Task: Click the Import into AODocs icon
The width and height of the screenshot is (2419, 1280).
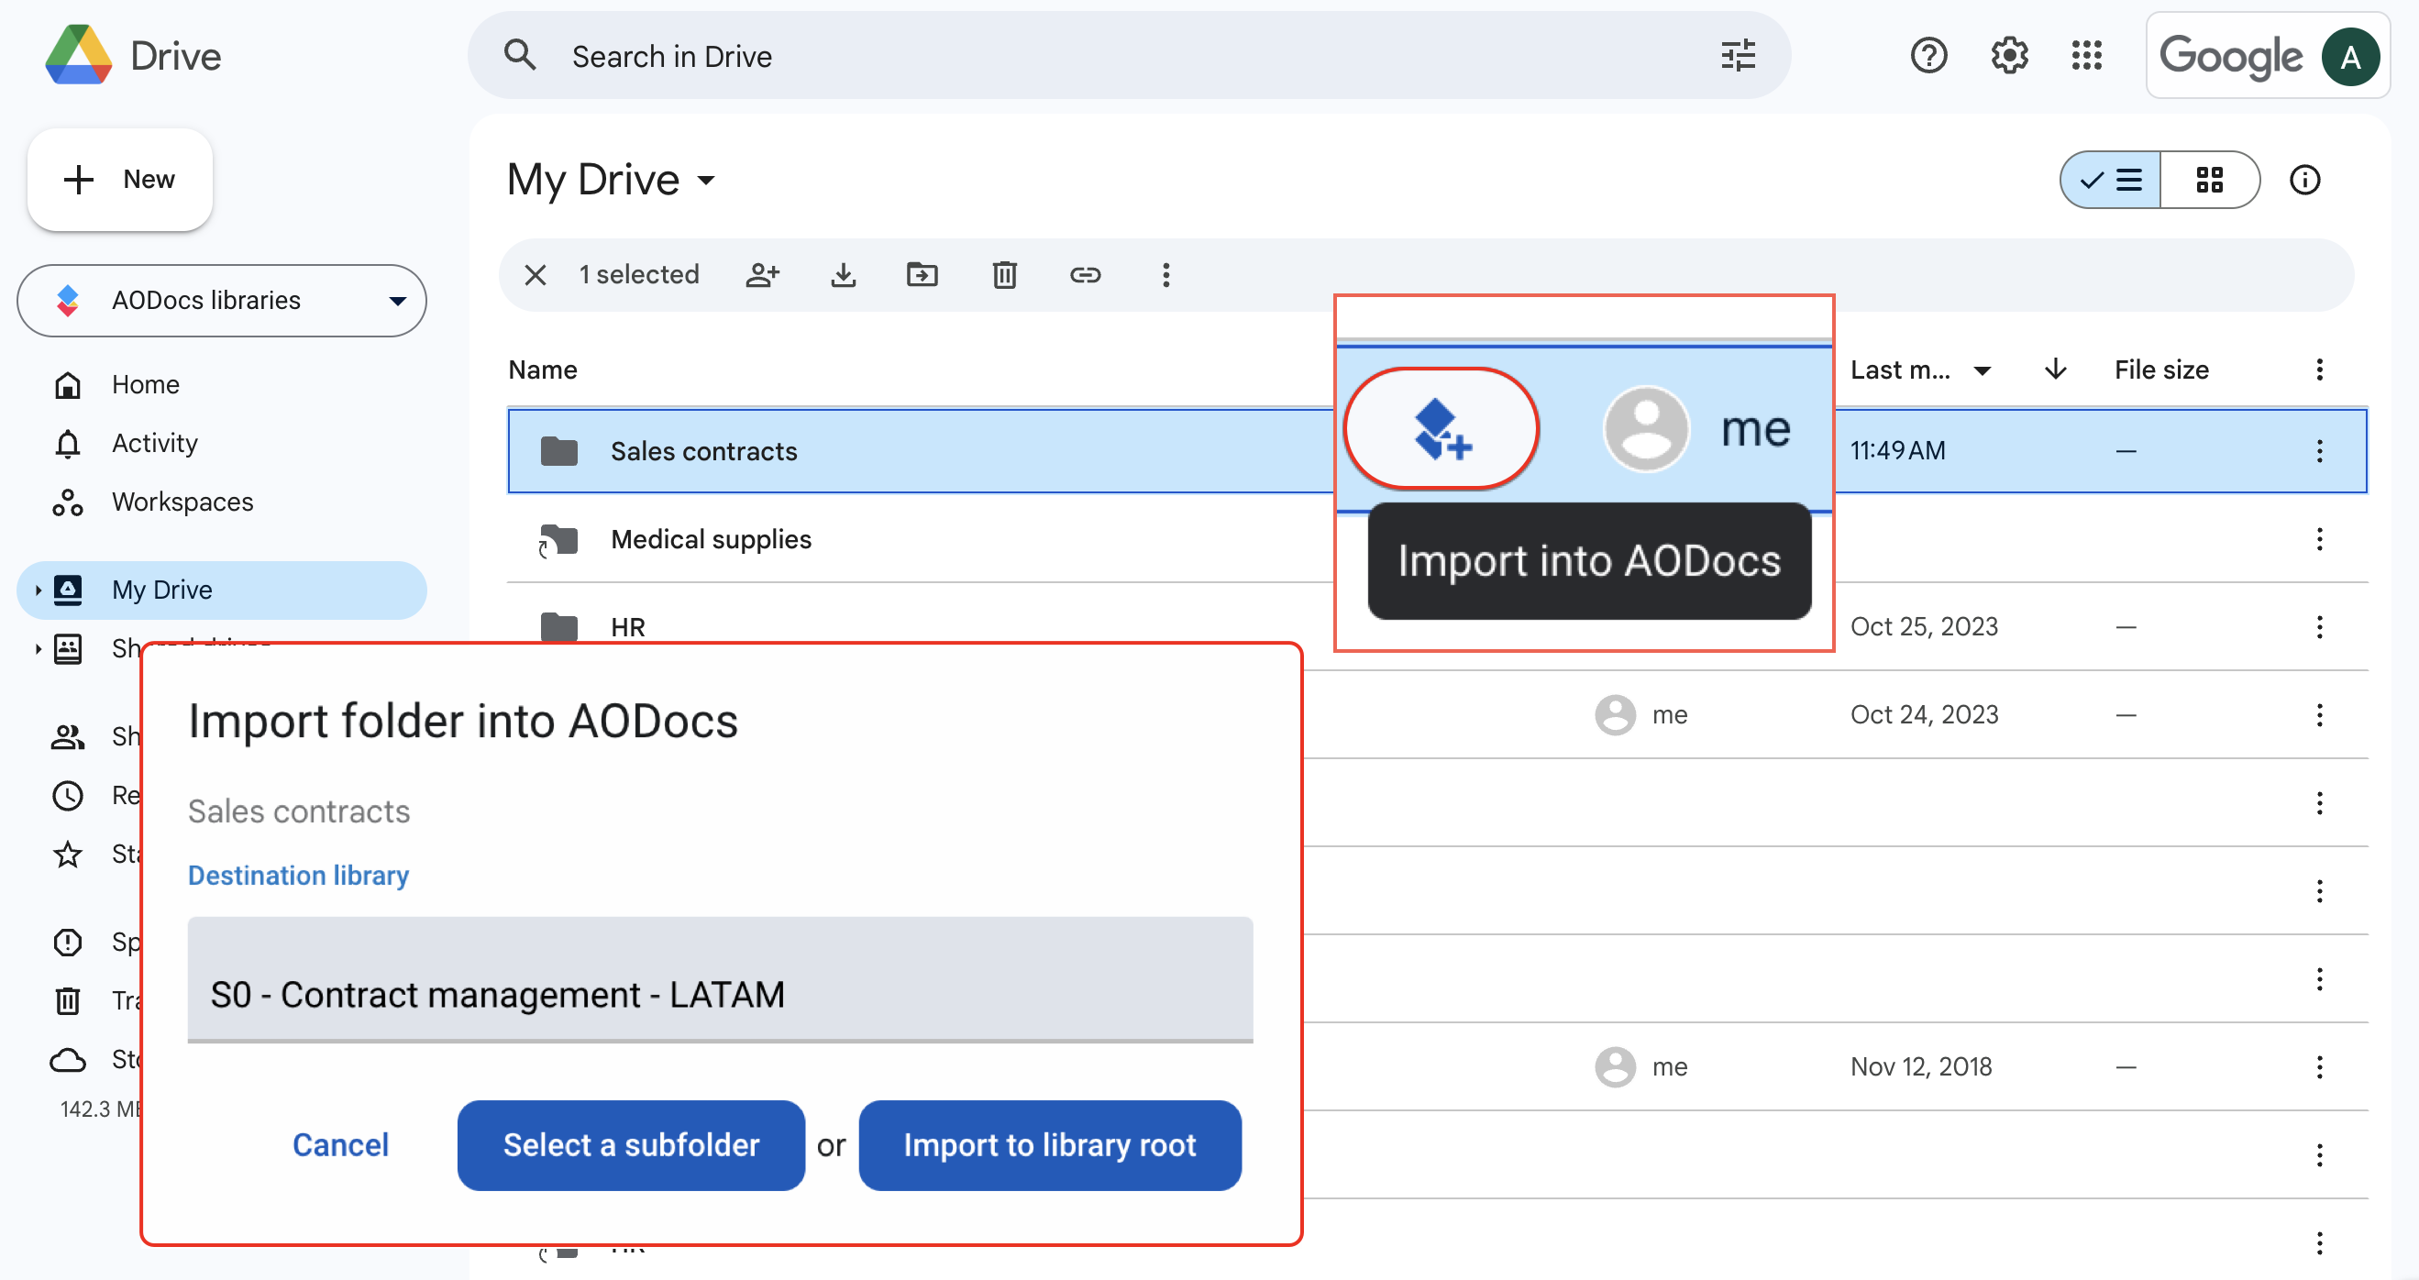Action: pyautogui.click(x=1441, y=429)
